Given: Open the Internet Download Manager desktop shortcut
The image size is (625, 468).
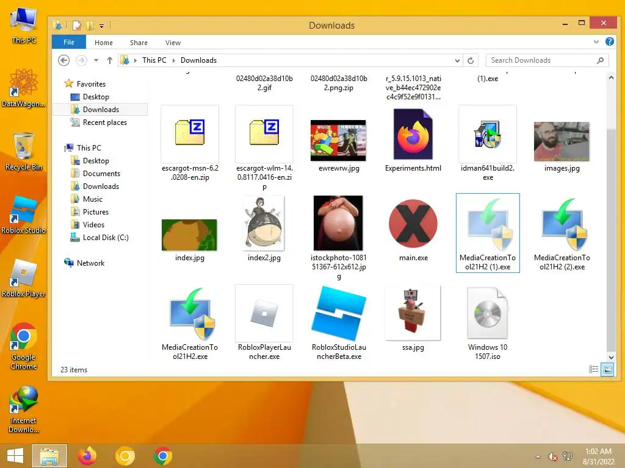Looking at the screenshot, I should 24,409.
